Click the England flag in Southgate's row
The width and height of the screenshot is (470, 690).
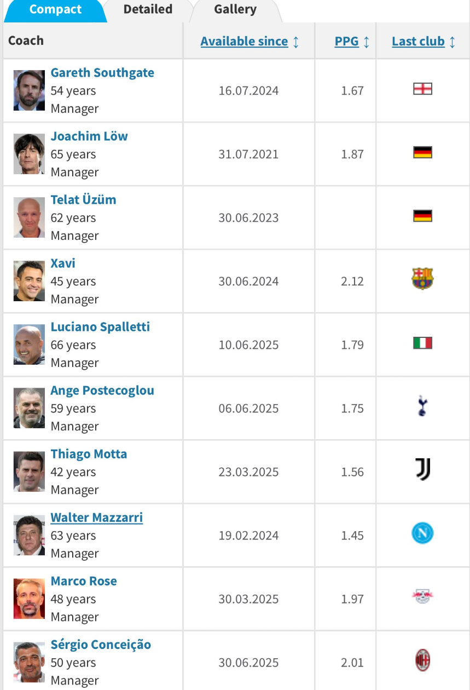click(x=422, y=89)
